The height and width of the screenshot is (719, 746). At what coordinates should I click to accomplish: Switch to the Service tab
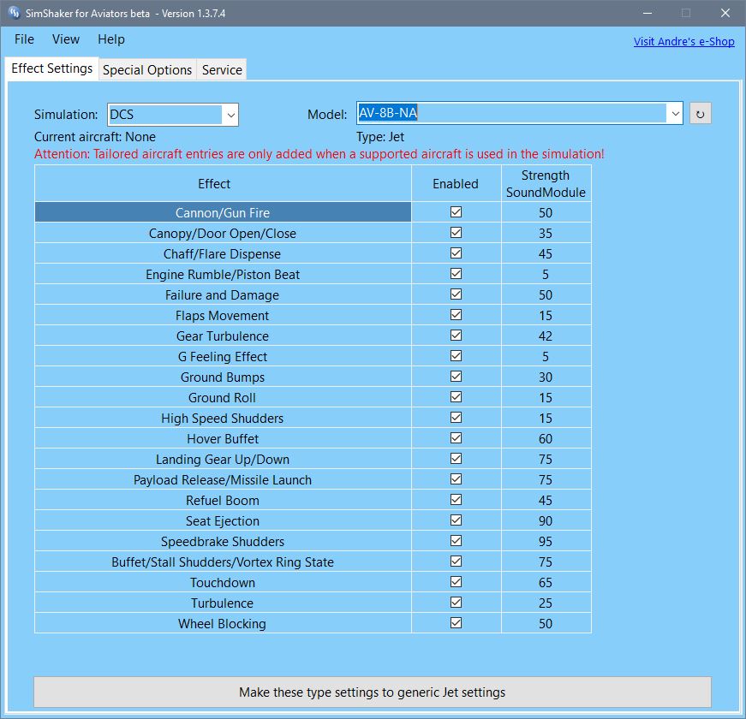tap(222, 70)
